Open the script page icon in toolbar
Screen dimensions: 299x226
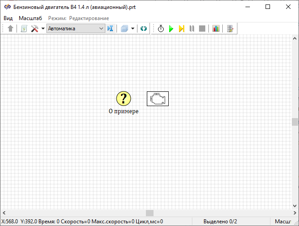pyautogui.click(x=24, y=29)
